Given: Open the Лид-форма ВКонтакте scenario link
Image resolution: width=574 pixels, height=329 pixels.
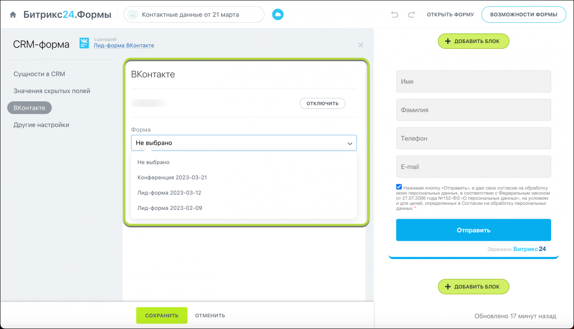Looking at the screenshot, I should [124, 46].
